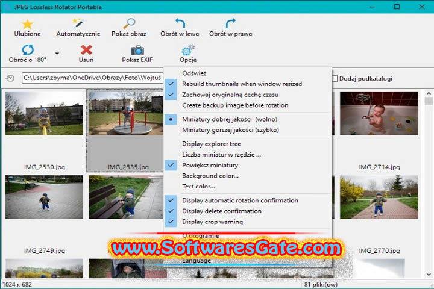Click the 1024 x 682 status bar text
This screenshot has height=289, width=434.
[17, 284]
